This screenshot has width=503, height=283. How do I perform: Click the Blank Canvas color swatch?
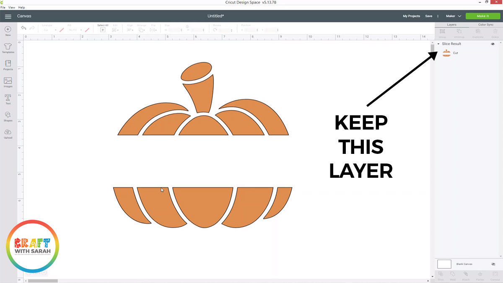click(444, 264)
